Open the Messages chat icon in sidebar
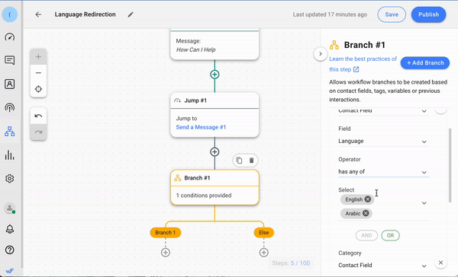 [10, 60]
